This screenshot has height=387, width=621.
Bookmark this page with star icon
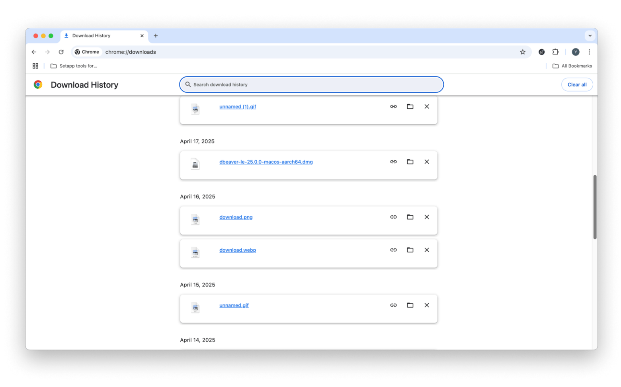tap(523, 52)
